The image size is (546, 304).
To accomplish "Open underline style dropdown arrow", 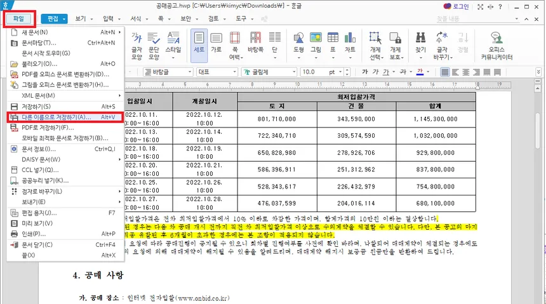I will [x=394, y=72].
